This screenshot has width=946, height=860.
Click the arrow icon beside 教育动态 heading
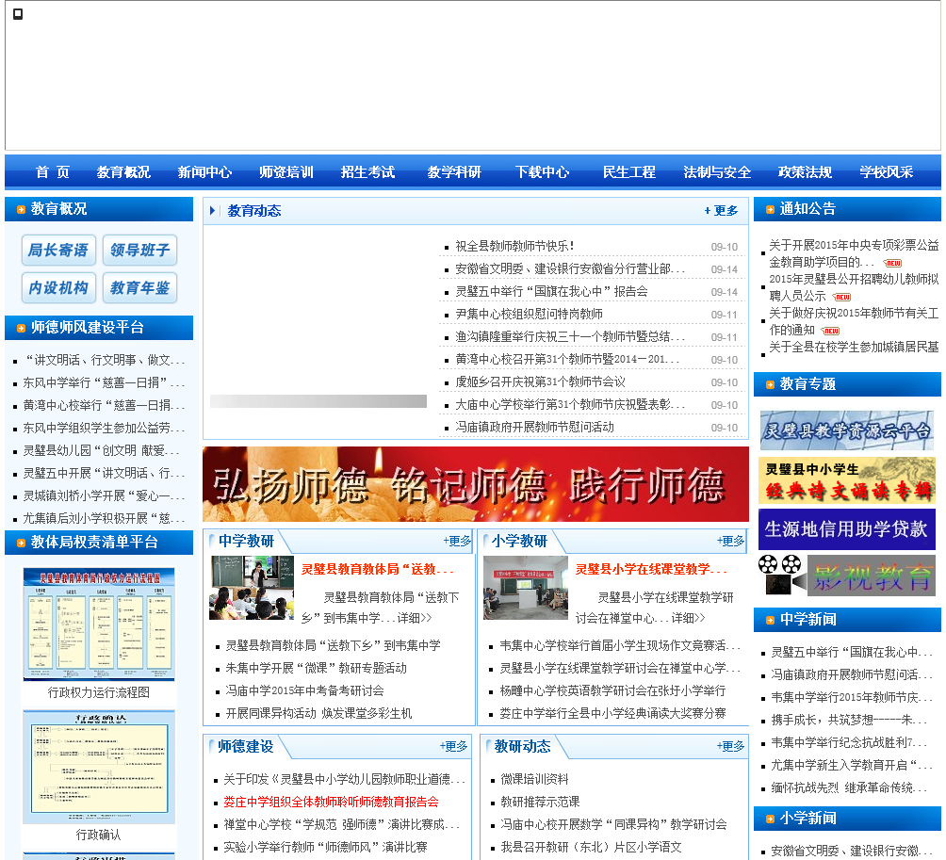(212, 210)
